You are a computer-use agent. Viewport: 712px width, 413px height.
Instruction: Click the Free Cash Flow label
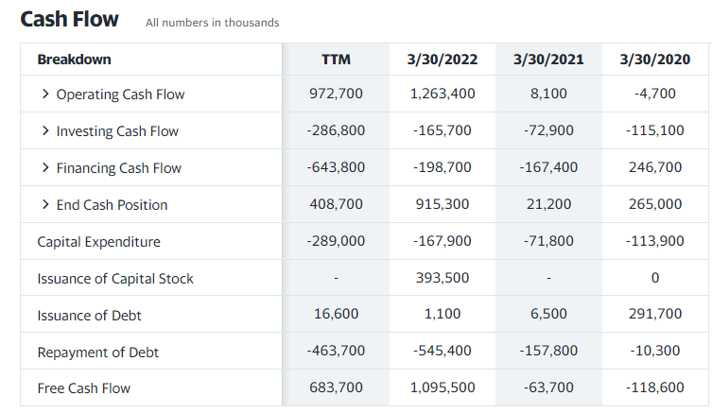(x=83, y=388)
